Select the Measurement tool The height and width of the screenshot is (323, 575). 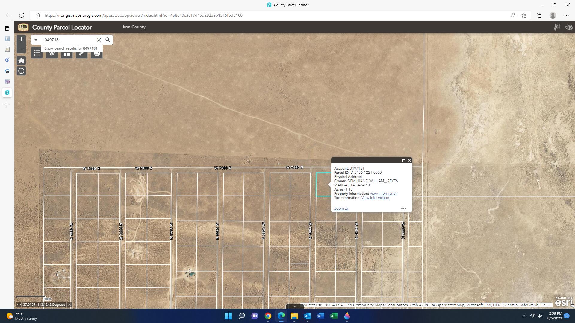(x=81, y=53)
